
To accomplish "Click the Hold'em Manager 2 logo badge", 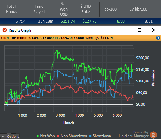I will 153,135.
